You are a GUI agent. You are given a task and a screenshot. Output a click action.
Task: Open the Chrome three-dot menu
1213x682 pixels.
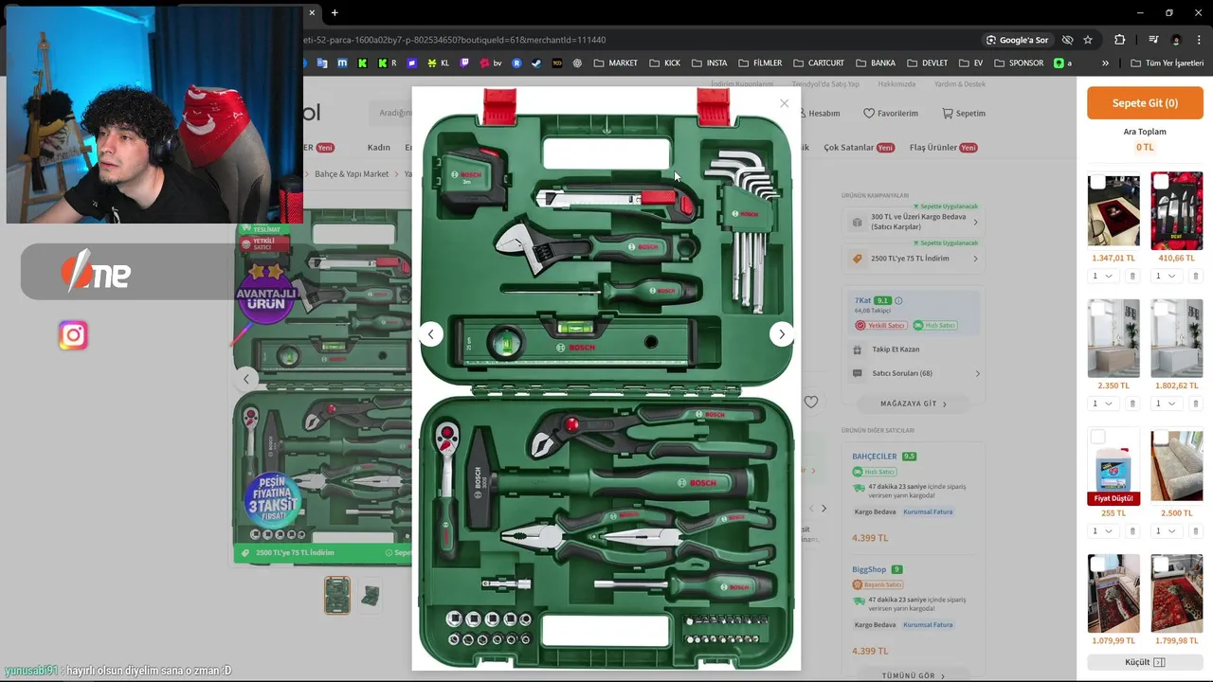[x=1199, y=40]
